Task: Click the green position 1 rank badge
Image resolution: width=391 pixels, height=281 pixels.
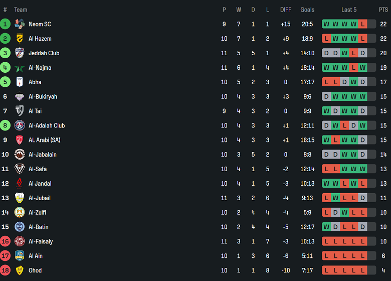Action: tap(5, 24)
